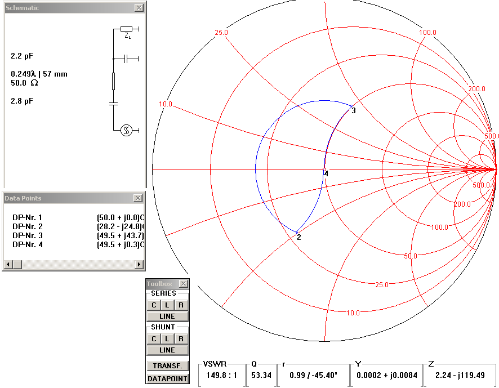499x388 pixels.
Task: Click the shunt capacitor symbol in schematic
Action: 126,59
